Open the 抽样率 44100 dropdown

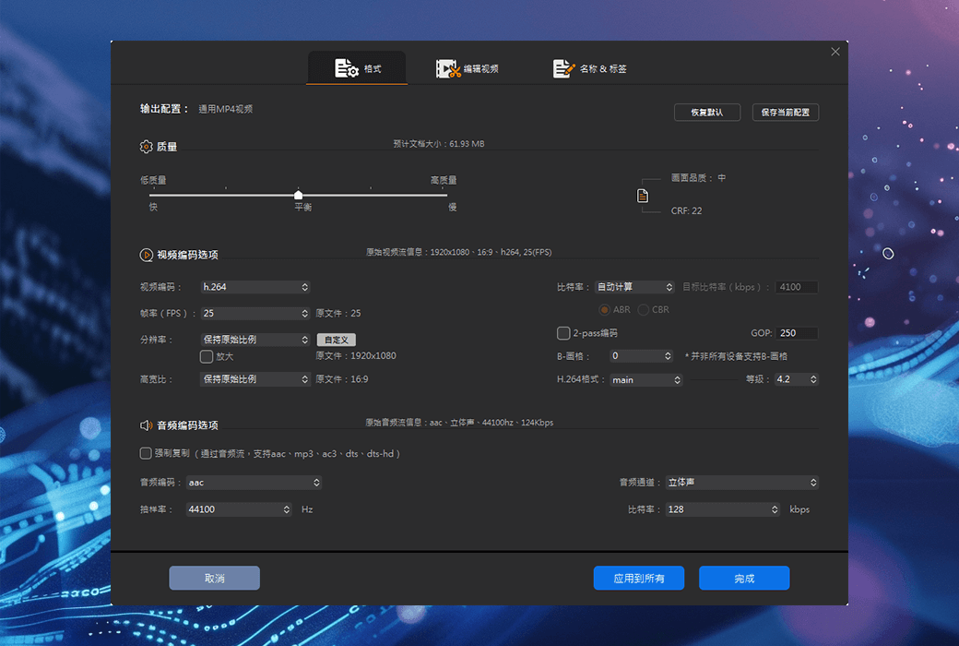(x=239, y=509)
